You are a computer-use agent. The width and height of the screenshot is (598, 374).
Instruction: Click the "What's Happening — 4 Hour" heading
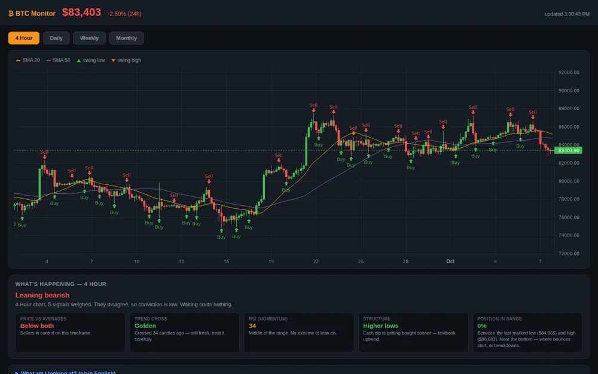click(x=60, y=284)
